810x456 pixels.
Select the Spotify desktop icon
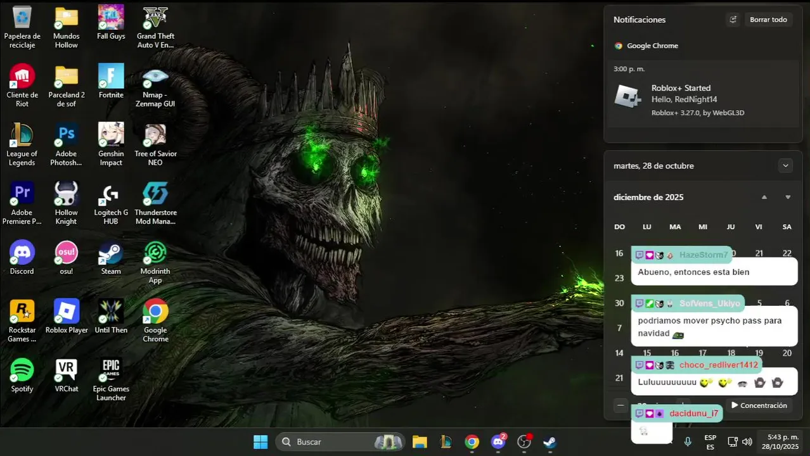click(x=22, y=376)
